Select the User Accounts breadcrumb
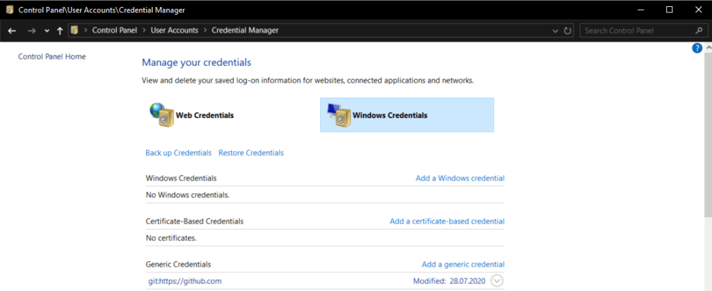This screenshot has height=291, width=712. pos(174,31)
